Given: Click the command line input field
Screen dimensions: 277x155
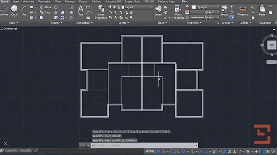Looking at the screenshot, I should tap(144, 146).
